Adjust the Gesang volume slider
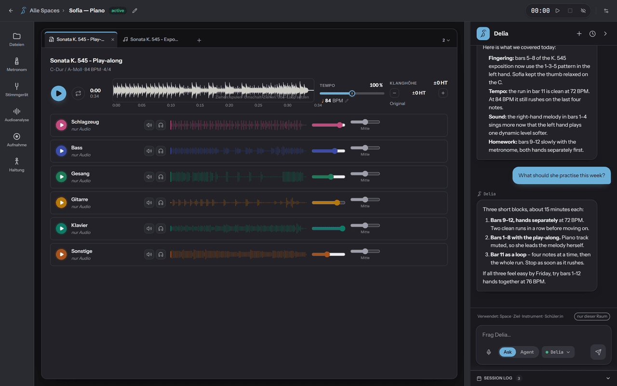The height and width of the screenshot is (386, 617). point(328,177)
